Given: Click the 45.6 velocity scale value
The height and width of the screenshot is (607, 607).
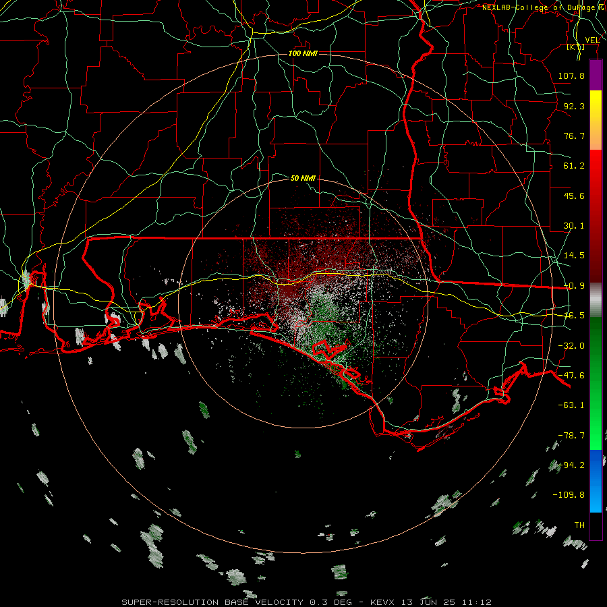Looking at the screenshot, I should click(x=574, y=196).
